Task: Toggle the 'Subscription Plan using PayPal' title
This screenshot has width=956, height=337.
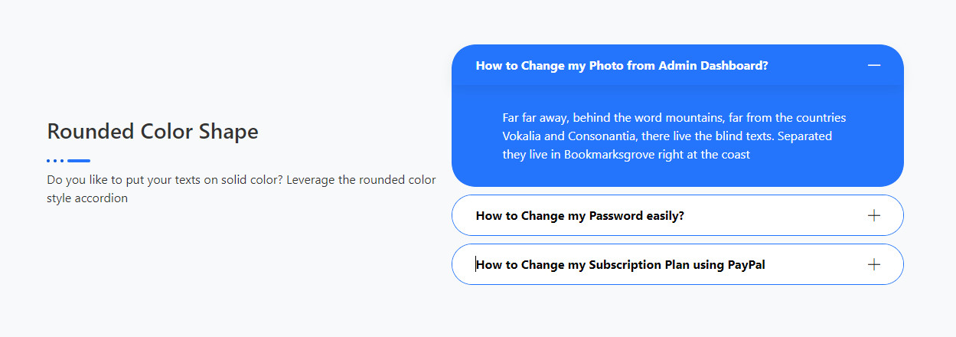Action: [x=620, y=265]
